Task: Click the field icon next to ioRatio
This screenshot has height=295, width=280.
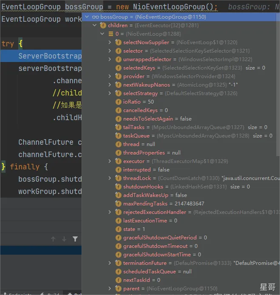Action: click(x=119, y=102)
